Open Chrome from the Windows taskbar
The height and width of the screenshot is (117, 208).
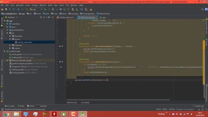7,114
